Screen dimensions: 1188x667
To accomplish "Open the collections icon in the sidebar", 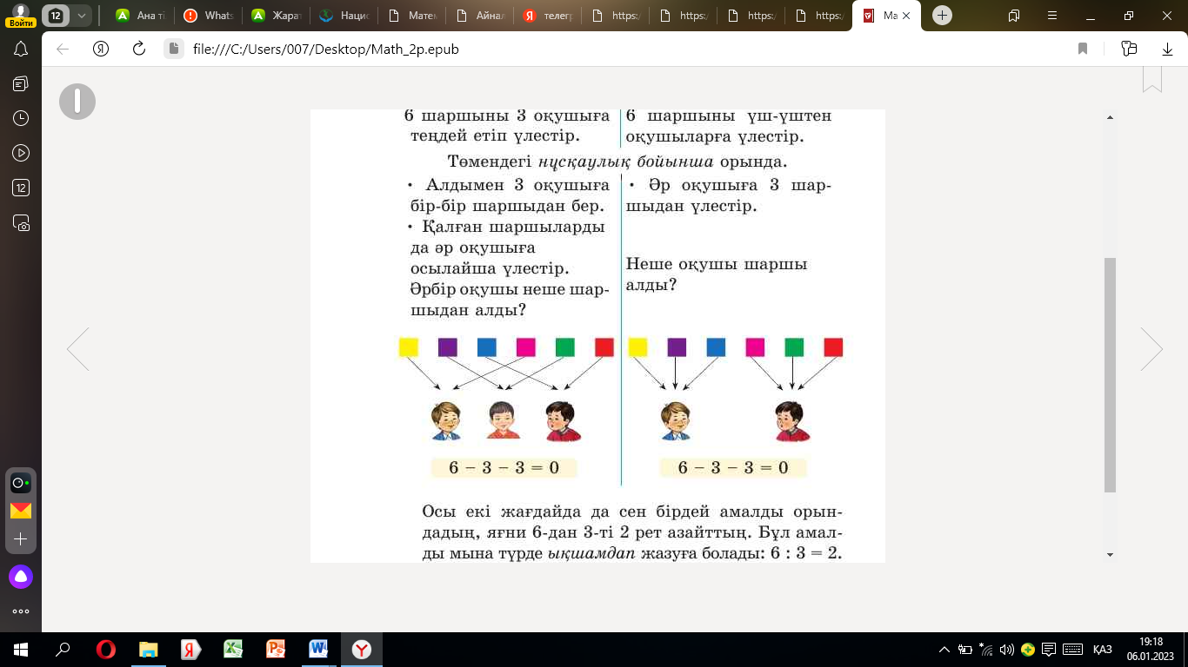I will (21, 83).
